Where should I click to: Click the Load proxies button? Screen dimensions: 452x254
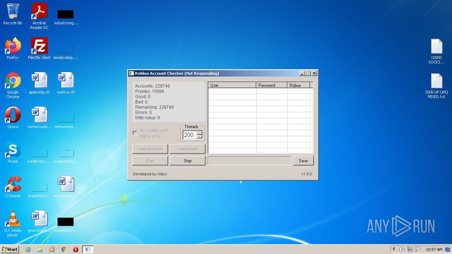[x=188, y=149]
